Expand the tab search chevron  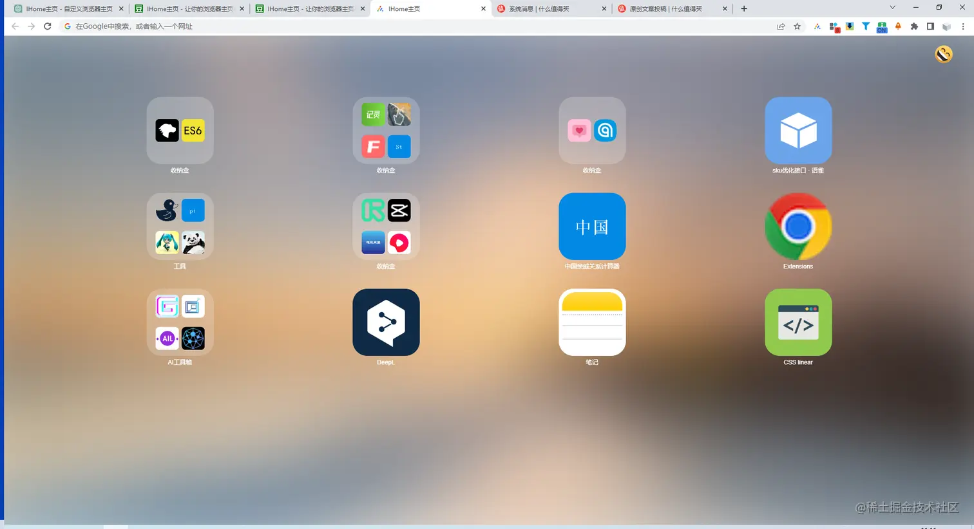(892, 8)
